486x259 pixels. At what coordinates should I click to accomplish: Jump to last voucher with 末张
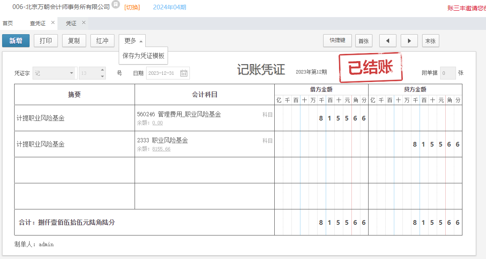point(430,41)
